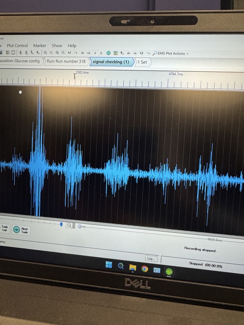The height and width of the screenshot is (325, 244).
Task: Click the 4764.7ms ruler label
Action: [176, 74]
